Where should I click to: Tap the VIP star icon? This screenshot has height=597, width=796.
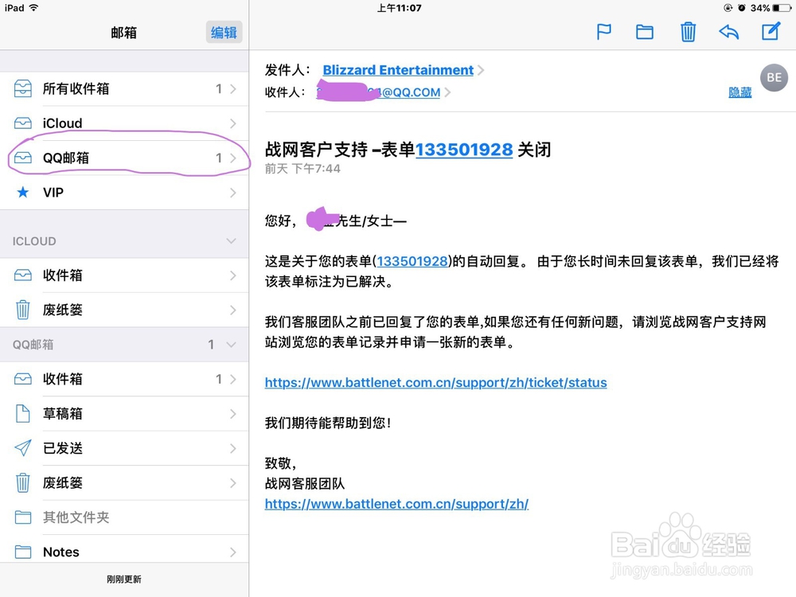(23, 193)
